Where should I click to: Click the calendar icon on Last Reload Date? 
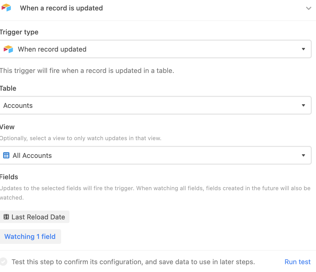pos(6,217)
